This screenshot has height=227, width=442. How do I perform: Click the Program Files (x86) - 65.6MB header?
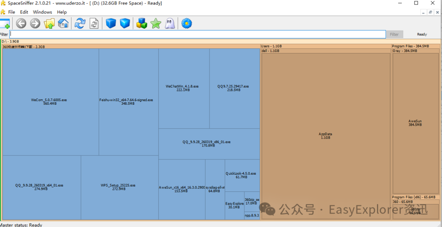pos(415,197)
